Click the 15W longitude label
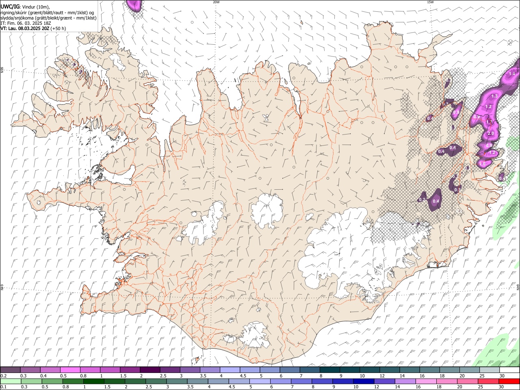 [430, 2]
